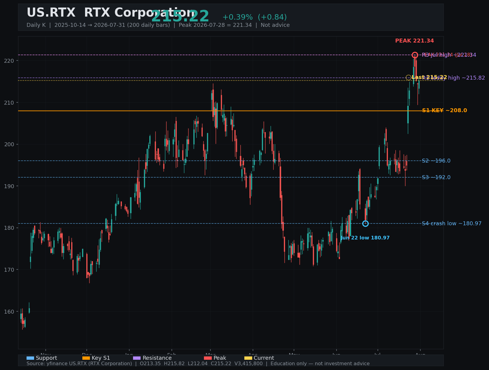Image resolution: width=489 pixels, height=370 pixels.
Task: Click the 'S2 ~196.0' support label
Action: tap(436, 161)
